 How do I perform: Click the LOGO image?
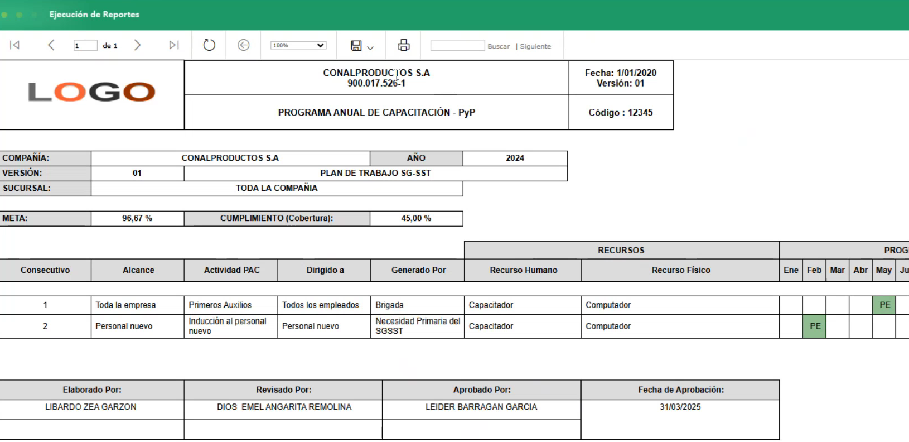(91, 92)
